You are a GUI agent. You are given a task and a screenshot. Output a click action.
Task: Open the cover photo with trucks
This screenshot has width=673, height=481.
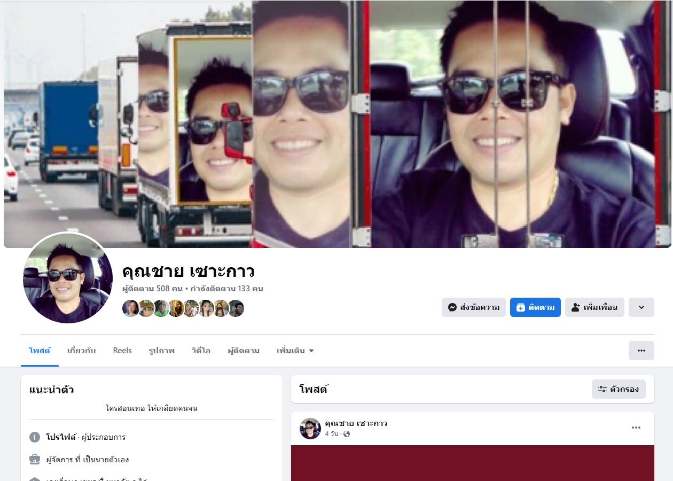point(337,124)
